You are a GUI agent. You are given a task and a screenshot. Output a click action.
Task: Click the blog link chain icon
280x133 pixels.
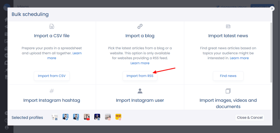pyautogui.click(x=140, y=26)
